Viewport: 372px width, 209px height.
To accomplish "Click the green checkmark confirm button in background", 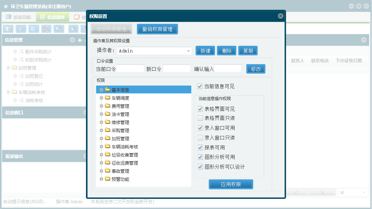I will [296, 192].
